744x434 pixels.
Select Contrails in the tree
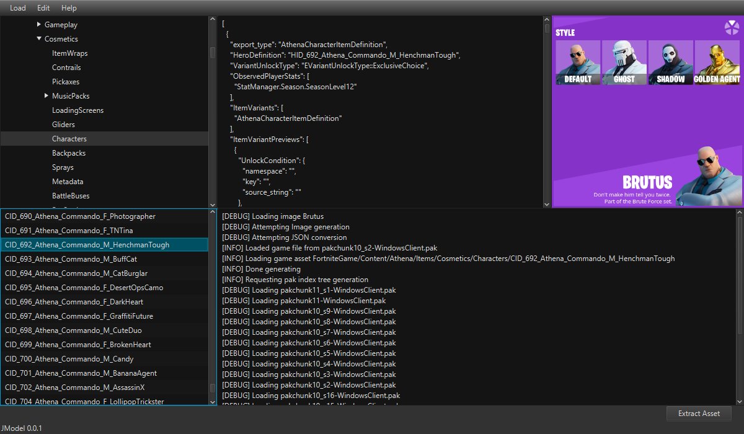(x=66, y=68)
